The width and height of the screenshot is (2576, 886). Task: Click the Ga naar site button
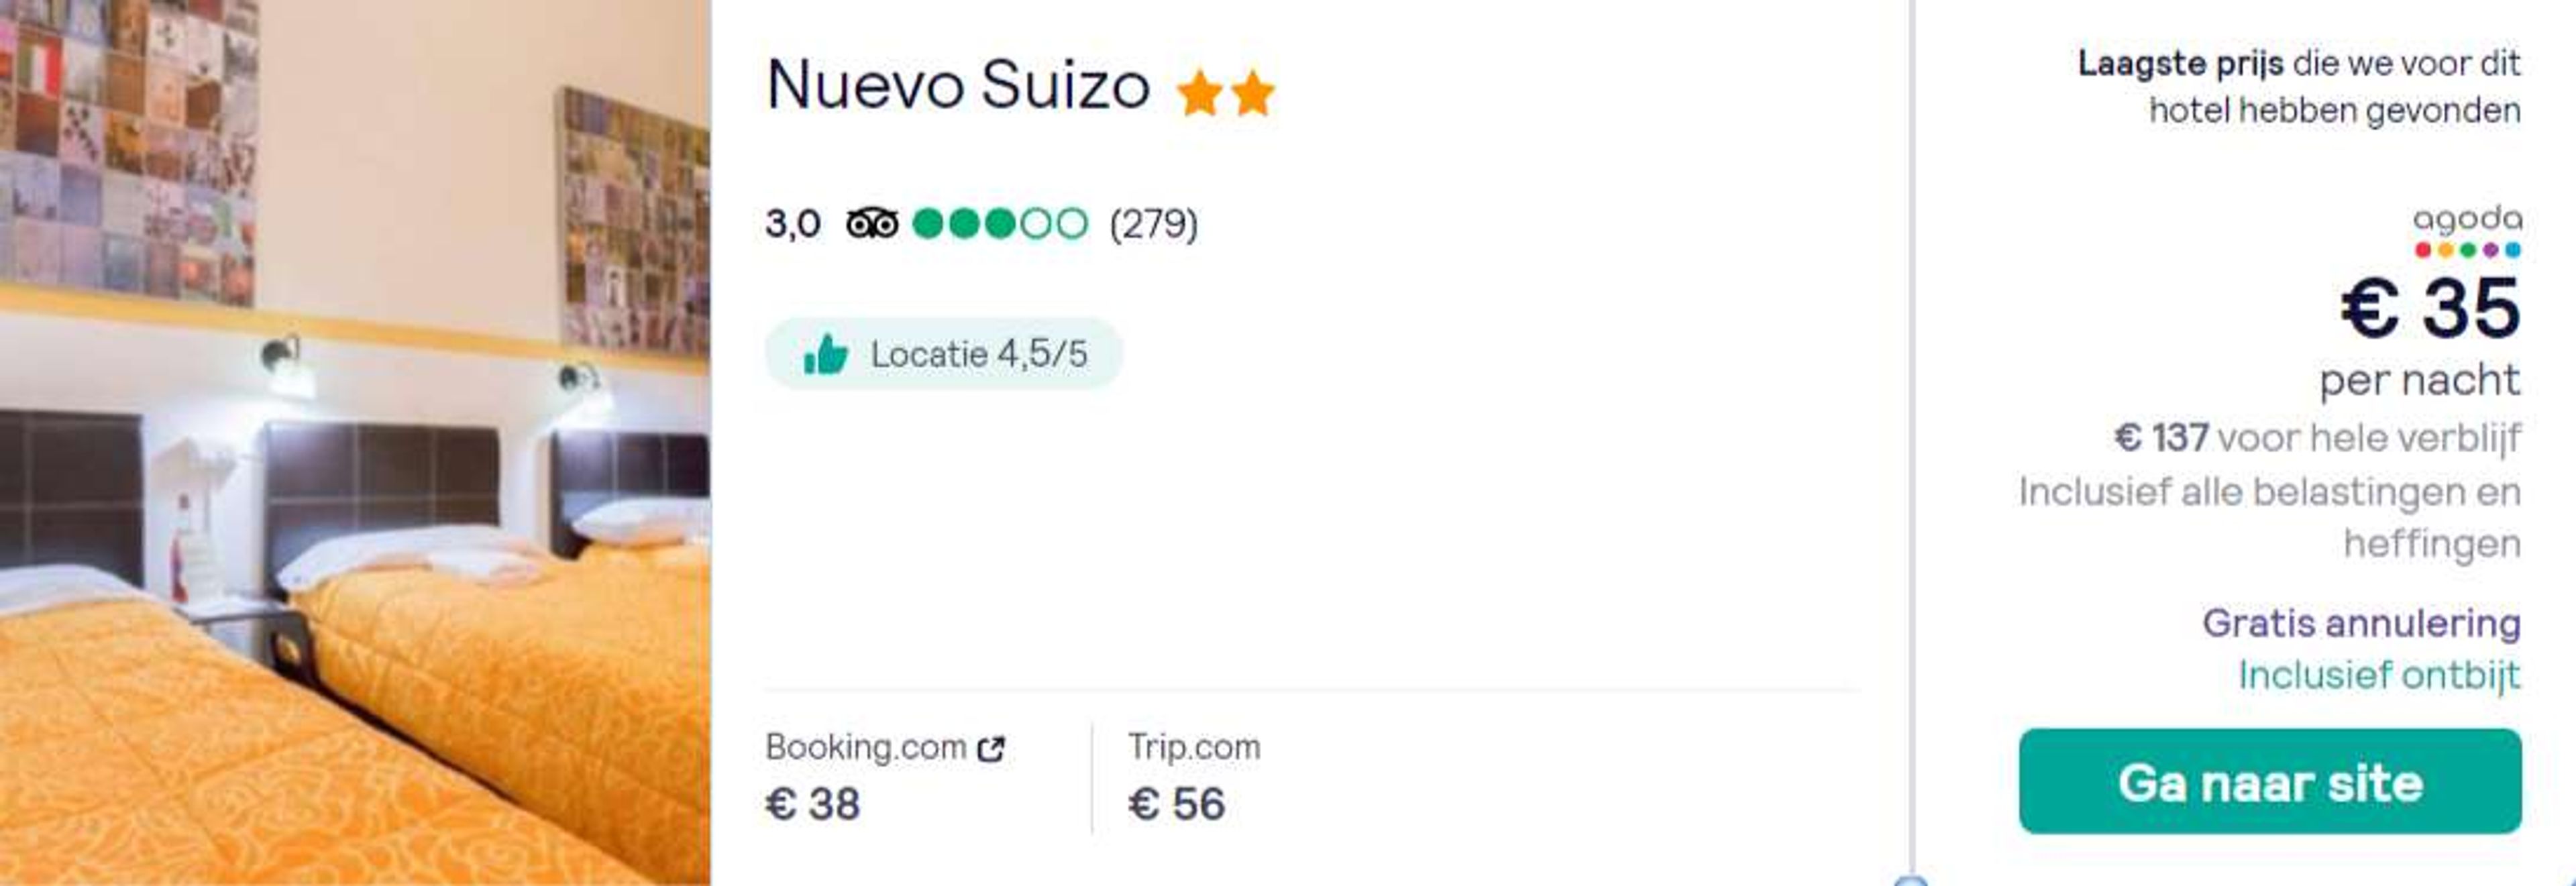(2270, 781)
